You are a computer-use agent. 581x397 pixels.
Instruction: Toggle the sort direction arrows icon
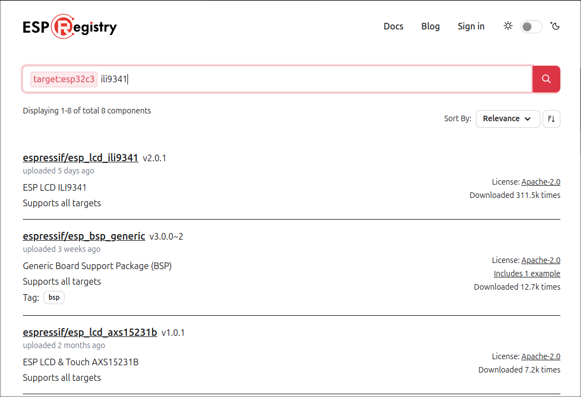pos(551,118)
